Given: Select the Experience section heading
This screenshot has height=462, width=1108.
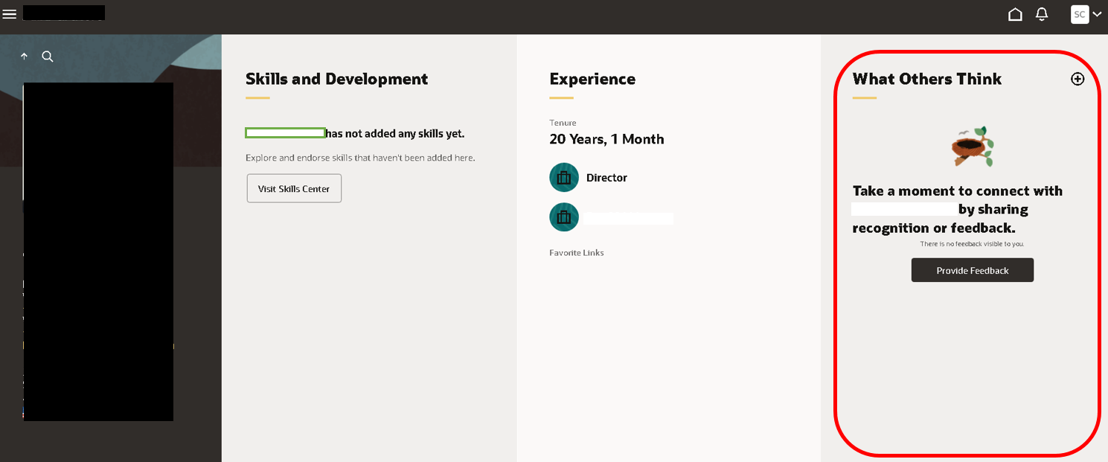Looking at the screenshot, I should (592, 79).
